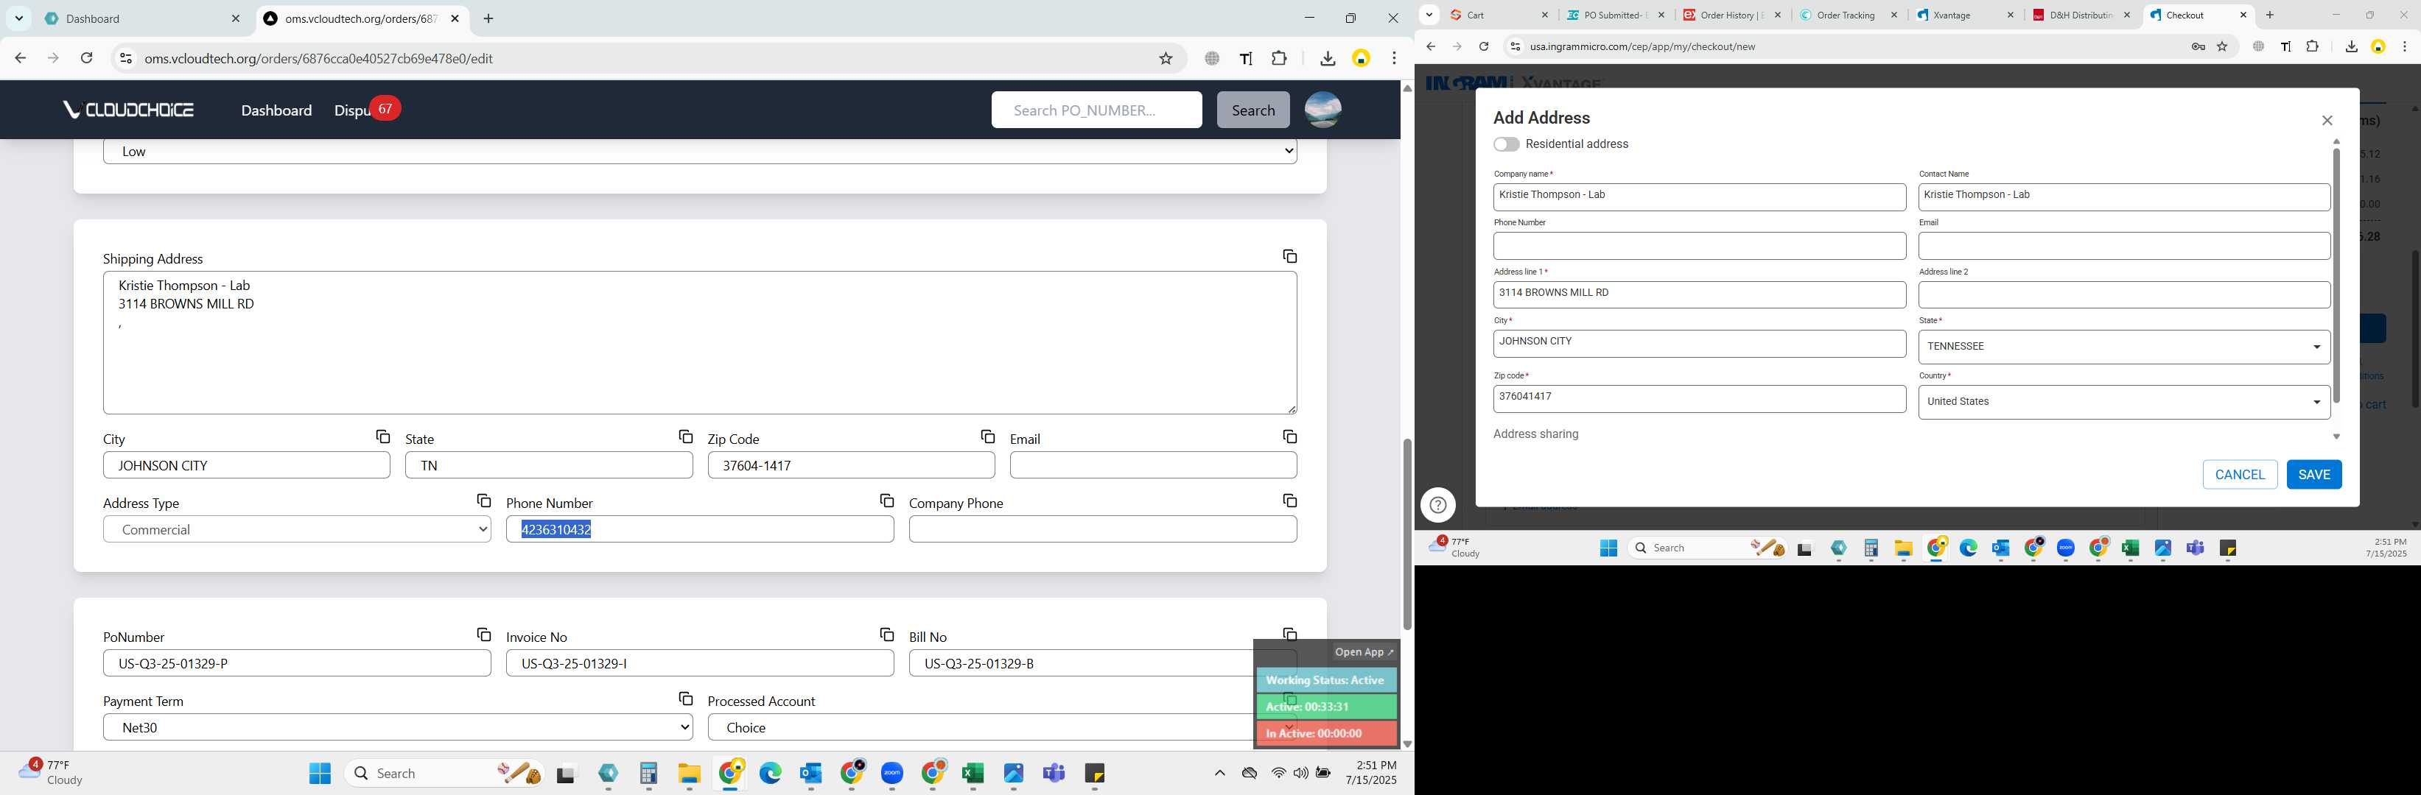Screen dimensions: 2421x795
Task: Open extensions menu in OMS browser window
Action: click(1278, 58)
